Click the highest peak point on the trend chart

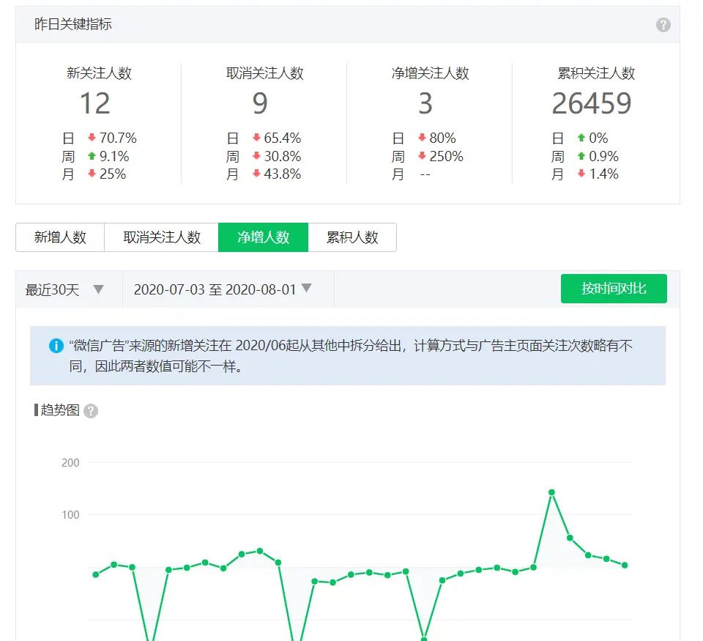click(x=551, y=492)
